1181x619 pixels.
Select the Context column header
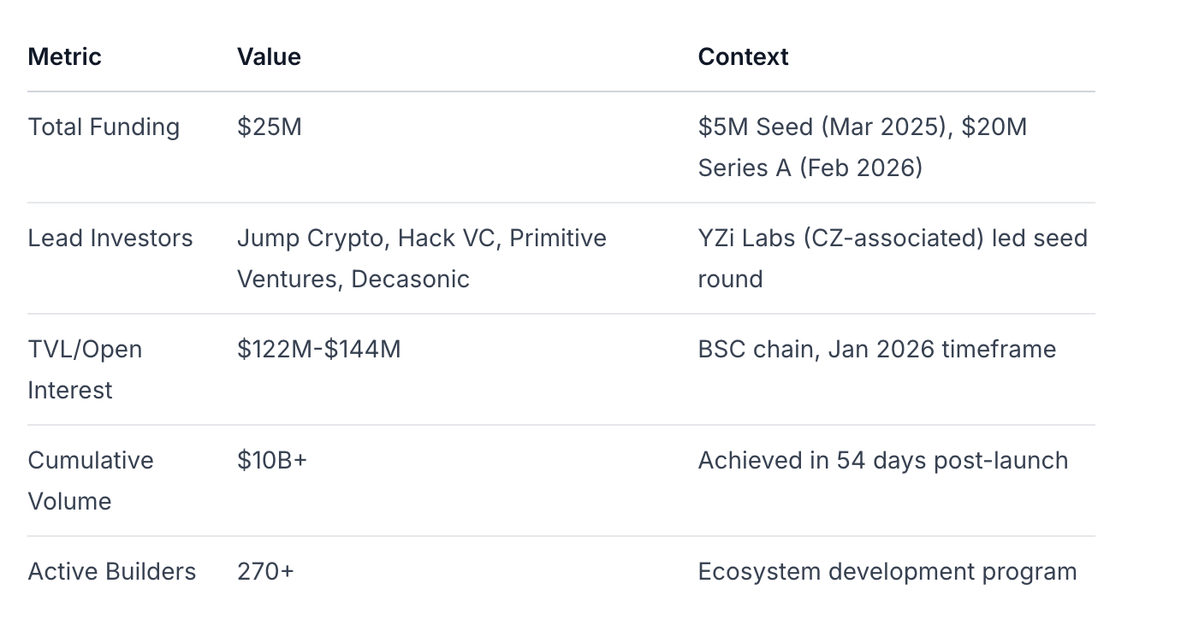tap(743, 57)
